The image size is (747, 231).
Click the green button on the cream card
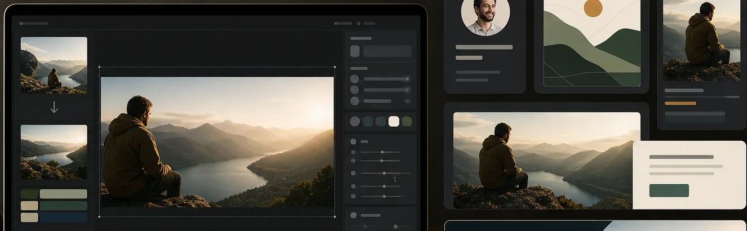(669, 190)
